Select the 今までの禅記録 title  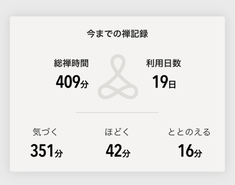tap(117, 34)
